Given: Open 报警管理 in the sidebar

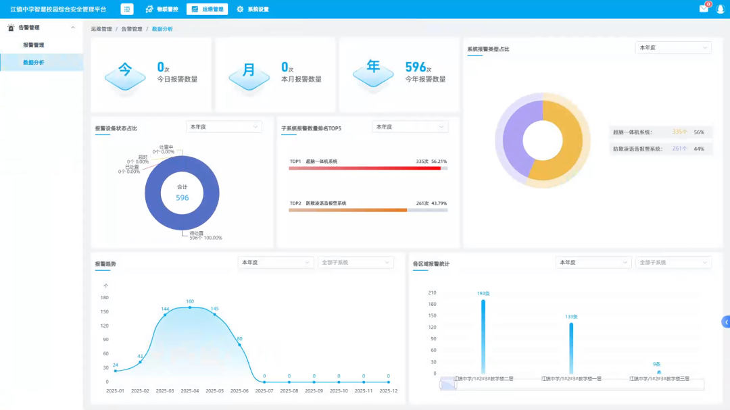Looking at the screenshot, I should pyautogui.click(x=34, y=45).
